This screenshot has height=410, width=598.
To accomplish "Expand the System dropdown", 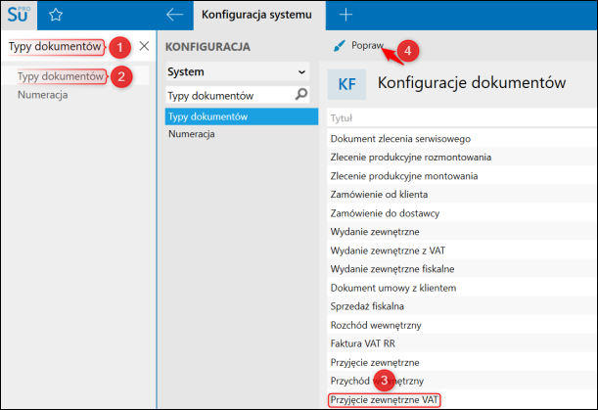I will pyautogui.click(x=301, y=72).
